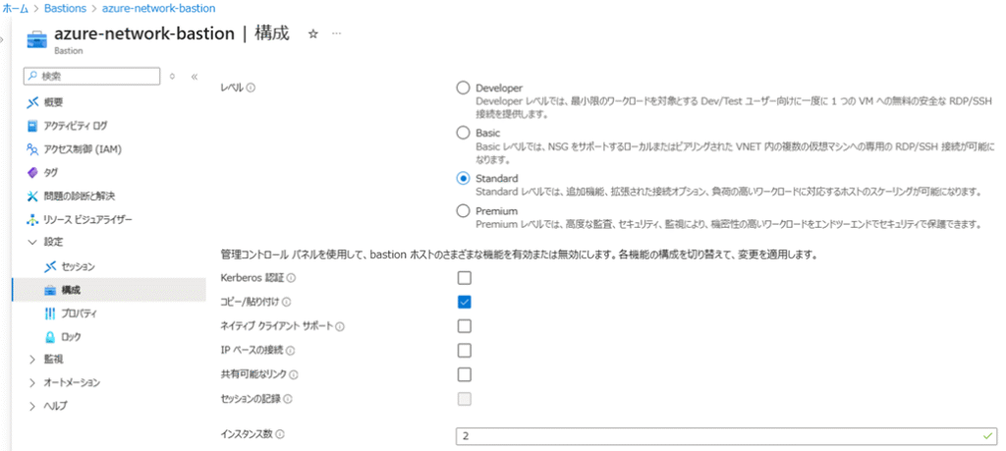Enable the Kerberos 認証 checkbox

point(465,278)
